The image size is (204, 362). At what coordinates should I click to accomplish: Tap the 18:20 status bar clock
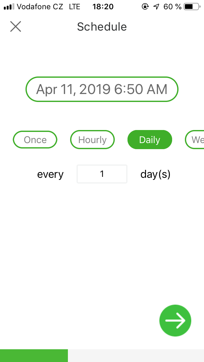pos(103,7)
